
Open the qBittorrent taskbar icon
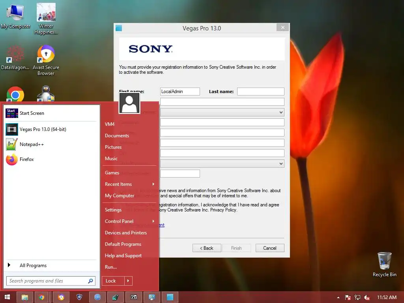tap(97, 297)
